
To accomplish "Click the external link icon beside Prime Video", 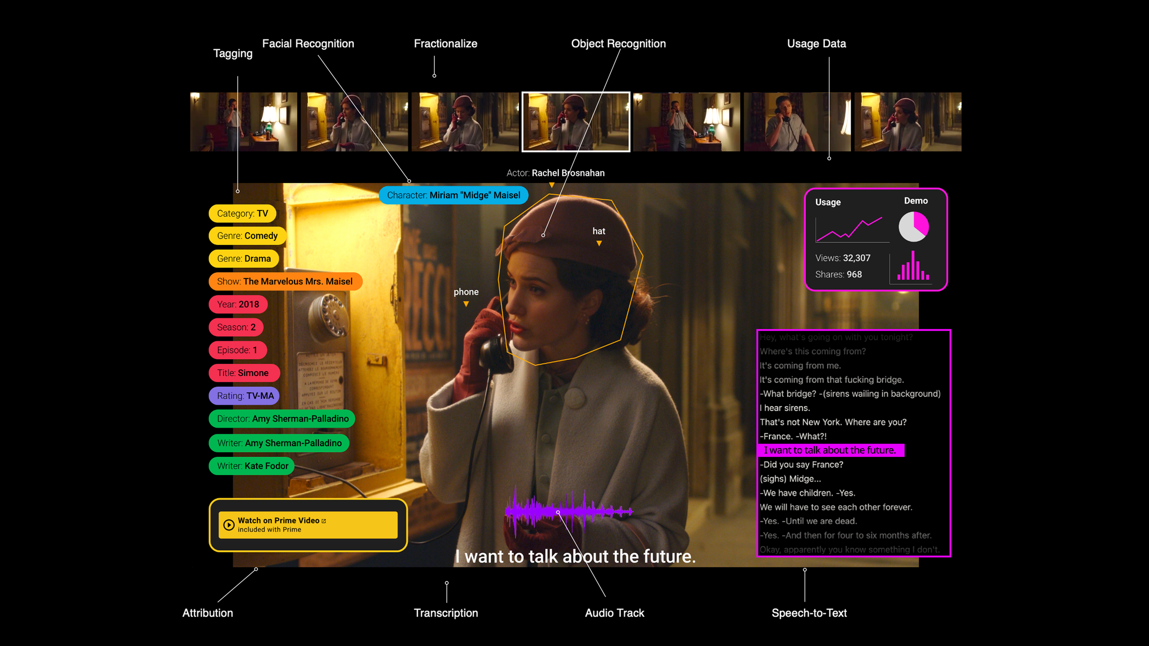I will point(324,521).
